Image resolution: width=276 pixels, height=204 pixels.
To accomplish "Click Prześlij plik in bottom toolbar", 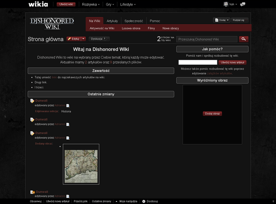I will (81, 201).
